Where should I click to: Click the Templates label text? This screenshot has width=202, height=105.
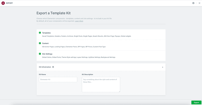coord(46,33)
